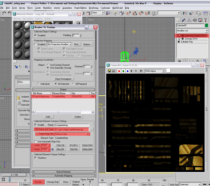This screenshot has height=186, width=210.
Task: Enable the red channel in frame window
Action: 119,71
